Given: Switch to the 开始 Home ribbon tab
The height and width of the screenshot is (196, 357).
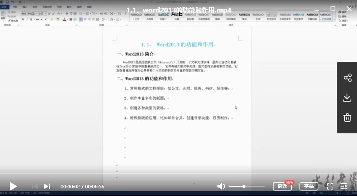Looking at the screenshot, I should (x=15, y=7).
